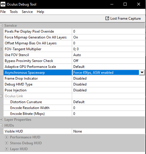Viewport: 146px width, 154px height.
Task: Open the Help menu
Action: pos(40,12)
